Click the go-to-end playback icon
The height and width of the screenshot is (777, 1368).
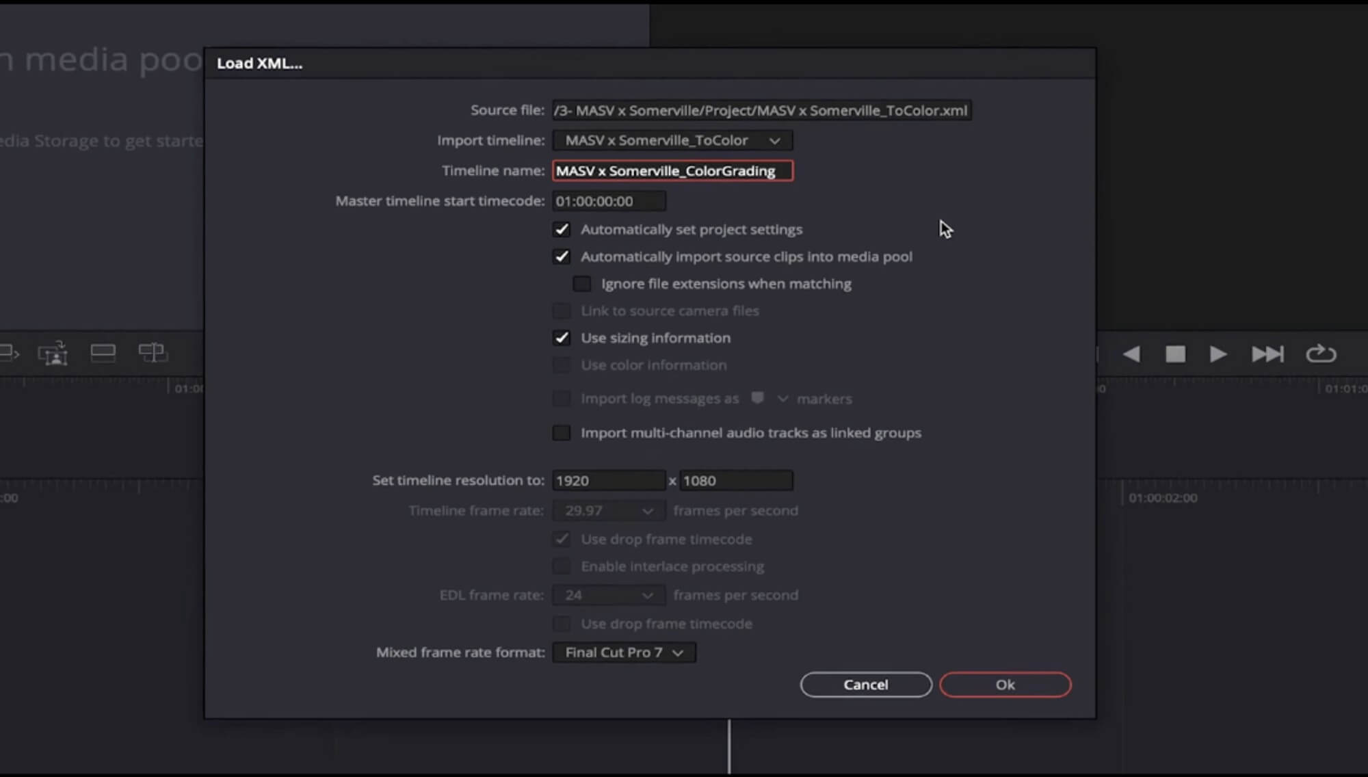coord(1267,354)
